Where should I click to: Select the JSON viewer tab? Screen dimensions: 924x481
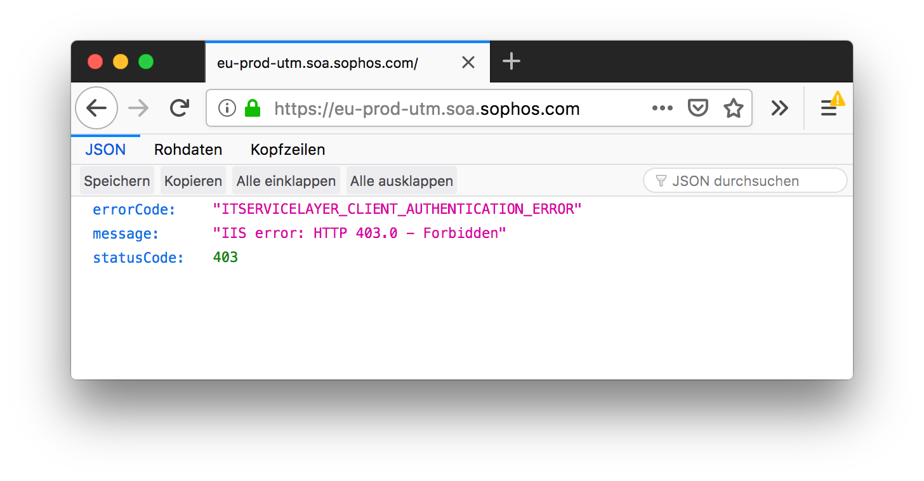click(105, 150)
